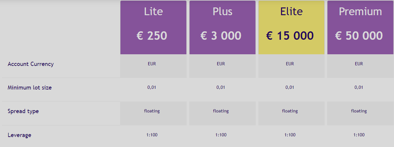
Task: Click the Minimum lot size row label
Action: pos(30,88)
